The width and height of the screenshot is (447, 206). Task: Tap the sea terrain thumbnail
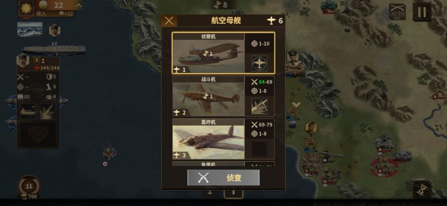click(x=30, y=29)
